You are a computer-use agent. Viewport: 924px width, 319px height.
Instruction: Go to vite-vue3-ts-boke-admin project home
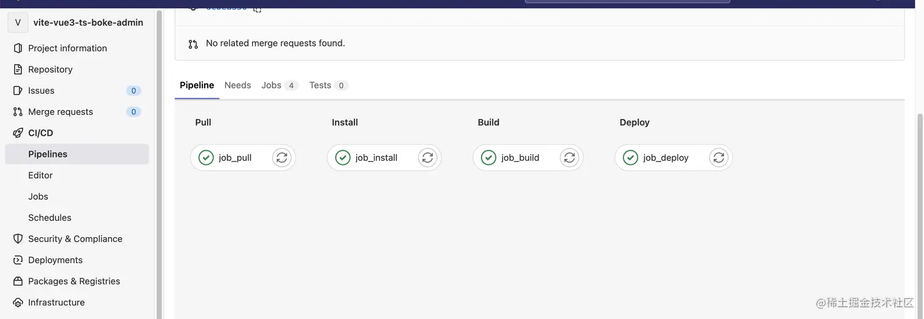pos(88,23)
